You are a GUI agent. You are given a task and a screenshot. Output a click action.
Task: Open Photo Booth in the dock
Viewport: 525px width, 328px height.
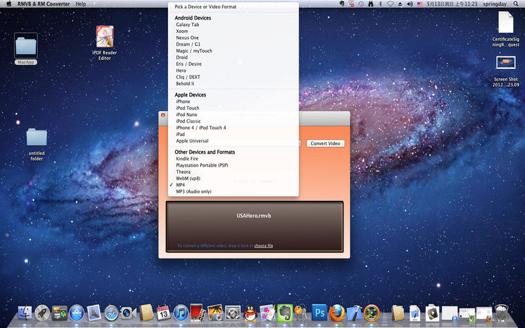[x=198, y=313]
